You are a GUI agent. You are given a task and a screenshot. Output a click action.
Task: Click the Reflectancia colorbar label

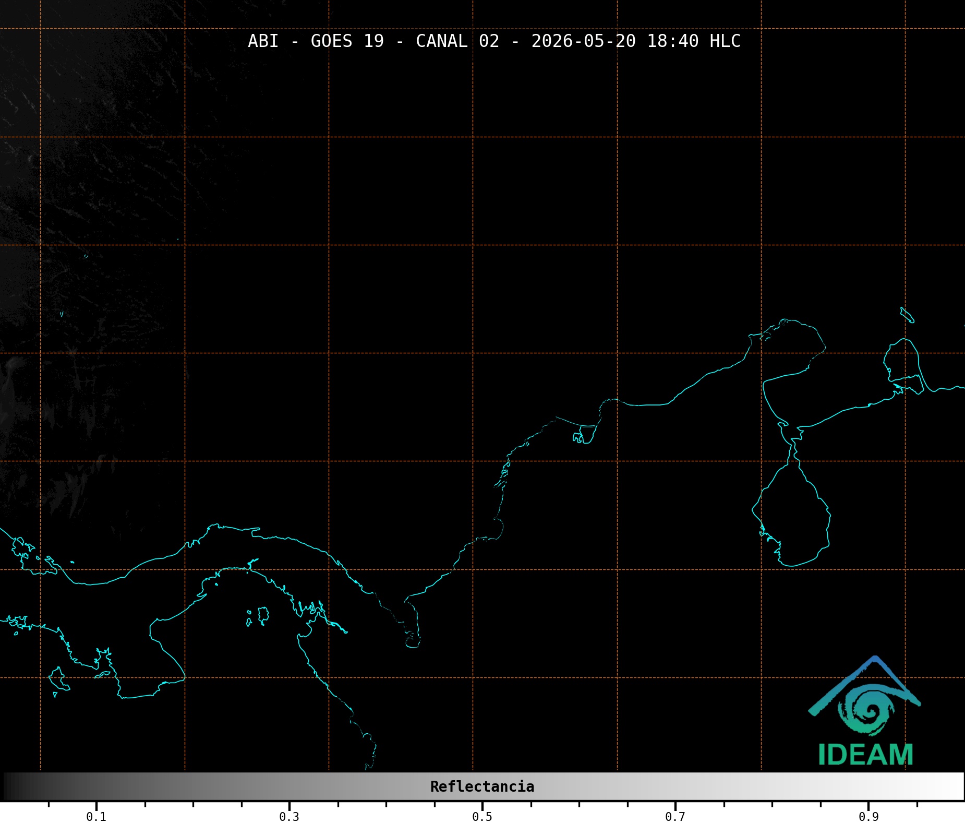click(x=482, y=786)
